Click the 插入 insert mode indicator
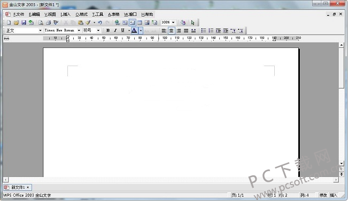348x201 pixels. pyautogui.click(x=334, y=195)
